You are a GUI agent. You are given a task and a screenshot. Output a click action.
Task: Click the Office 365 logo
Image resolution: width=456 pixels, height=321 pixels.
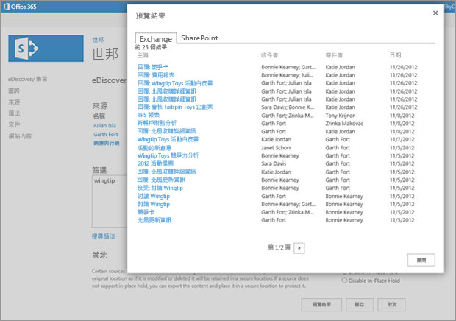point(20,7)
